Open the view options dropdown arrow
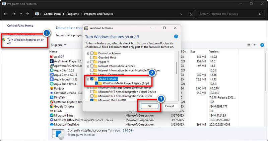The image size is (268, 141). [255, 45]
